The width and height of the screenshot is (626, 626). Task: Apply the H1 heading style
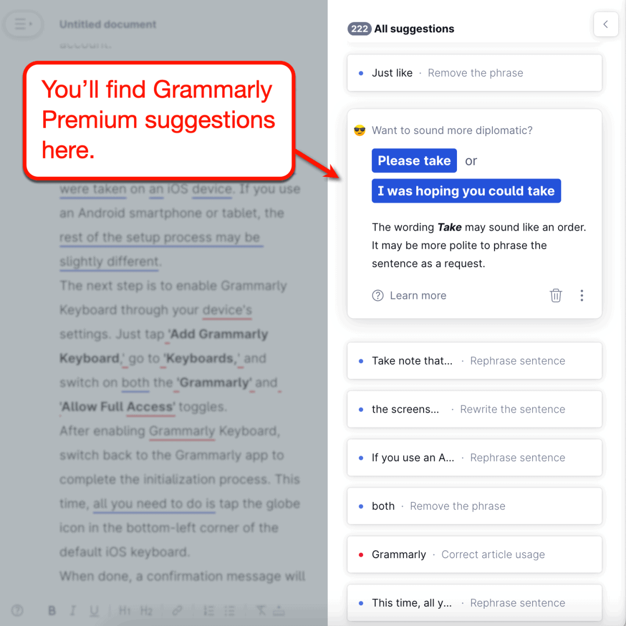[x=125, y=610]
